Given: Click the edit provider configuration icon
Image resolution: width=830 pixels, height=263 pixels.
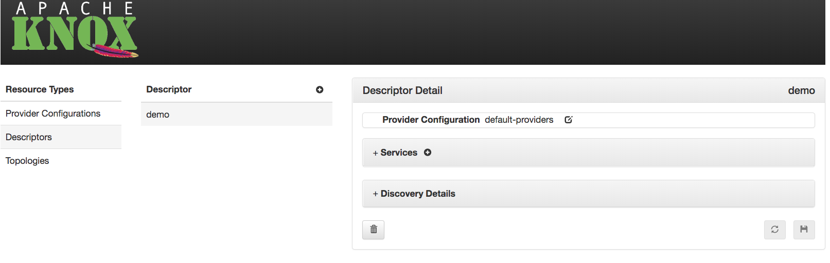Looking at the screenshot, I should point(569,120).
